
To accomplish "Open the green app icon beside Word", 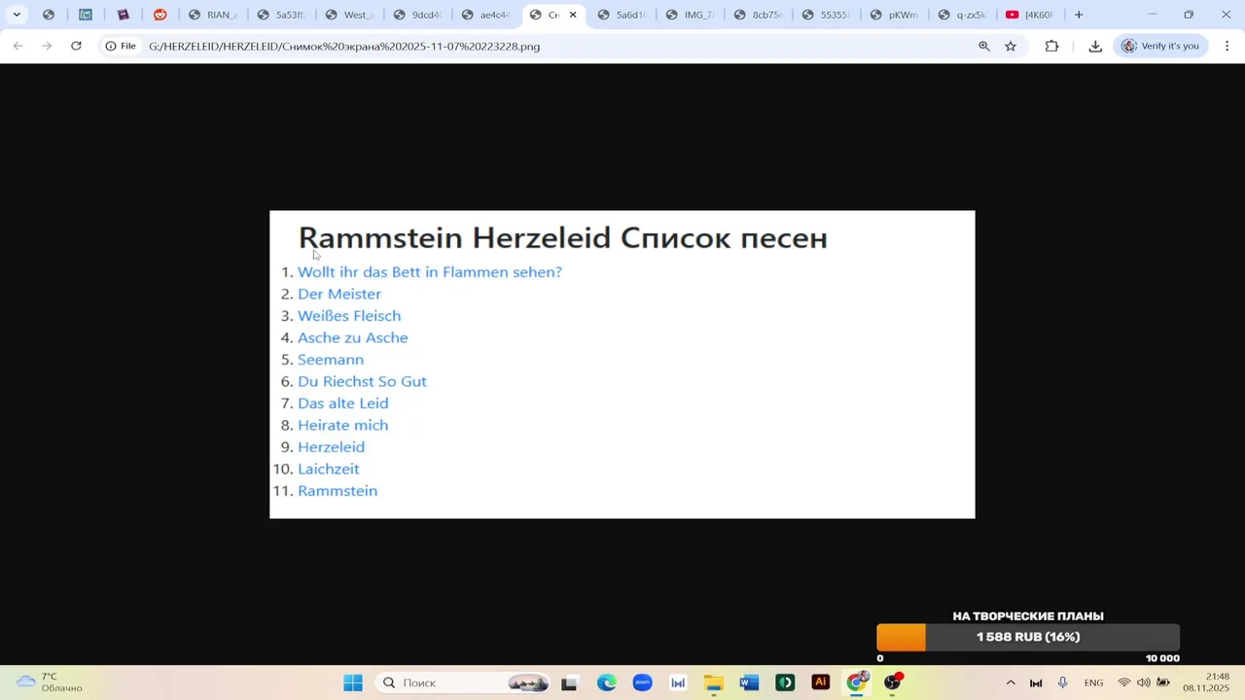I will (785, 682).
